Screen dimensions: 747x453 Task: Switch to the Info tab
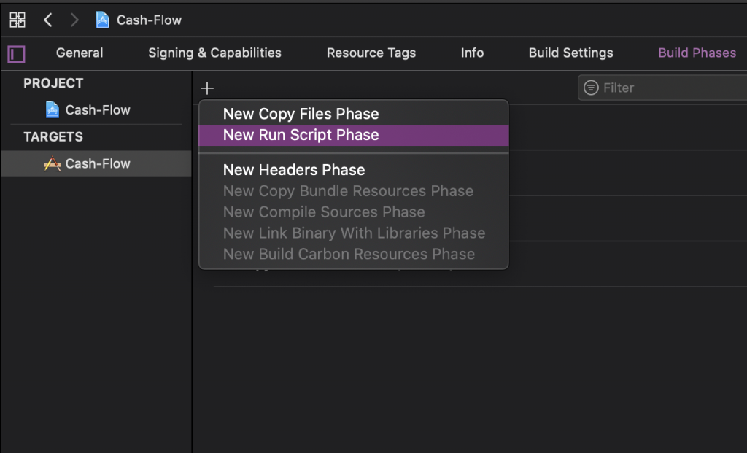click(472, 53)
